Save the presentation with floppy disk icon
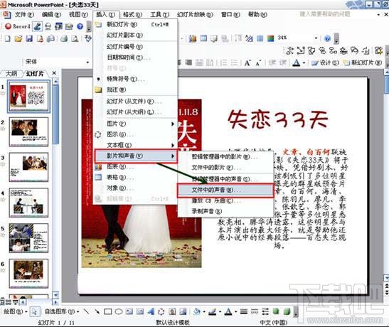The width and height of the screenshot is (389, 327). point(29,38)
